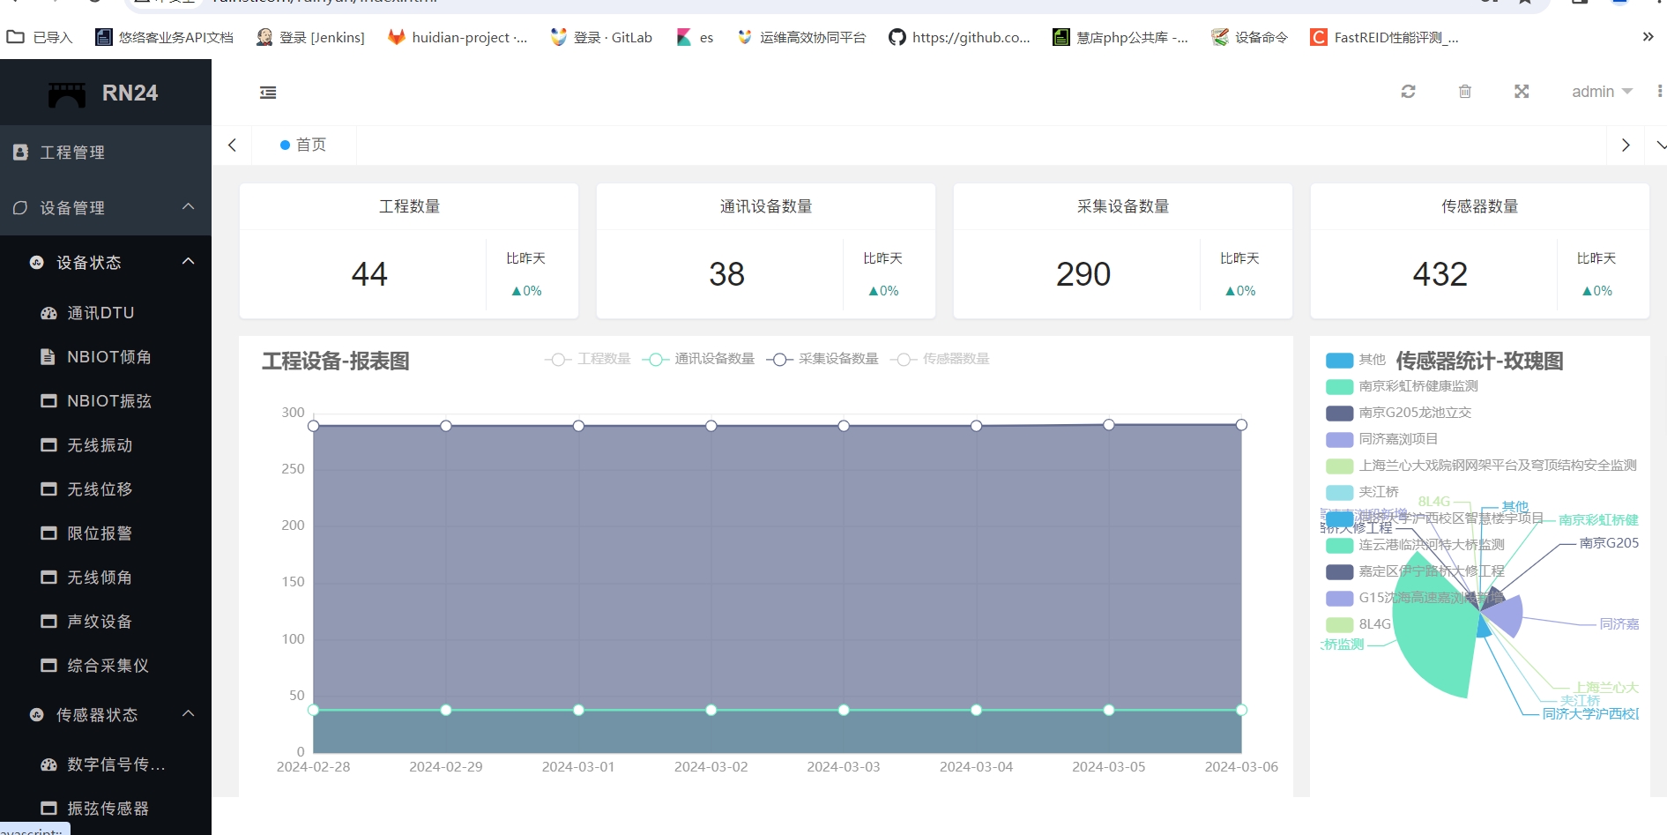This screenshot has width=1667, height=835.
Task: Open 综合采集仪 menu item
Action: (106, 666)
